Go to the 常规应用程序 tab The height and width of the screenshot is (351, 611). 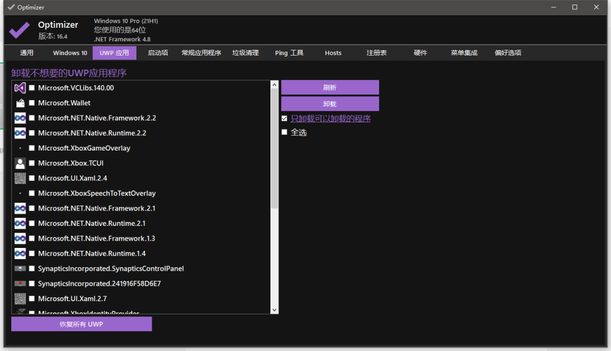201,53
